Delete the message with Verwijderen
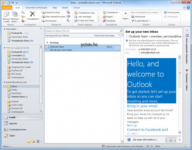Viewport: 192px width, 150px height. pos(33,16)
